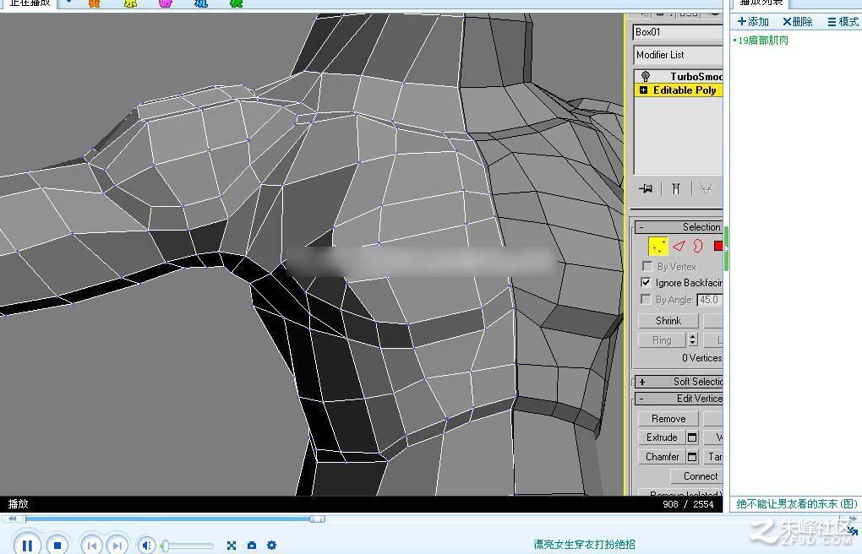Image resolution: width=862 pixels, height=554 pixels.
Task: Select the TurboSmooth modifier in the stack
Action: (696, 76)
